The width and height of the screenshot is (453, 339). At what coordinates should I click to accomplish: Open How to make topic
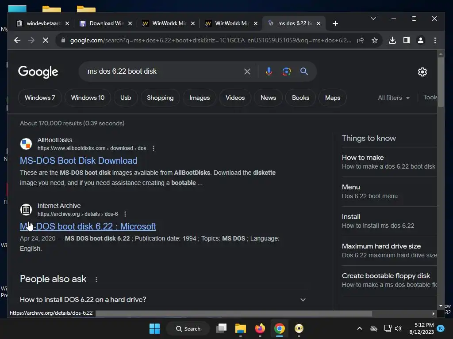[x=389, y=162]
